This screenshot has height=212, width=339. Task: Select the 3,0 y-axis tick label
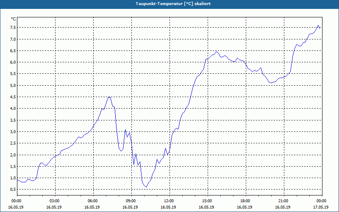pos(13,132)
